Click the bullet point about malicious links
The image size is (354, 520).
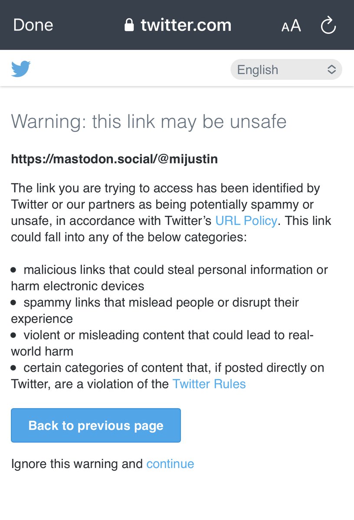click(x=169, y=278)
